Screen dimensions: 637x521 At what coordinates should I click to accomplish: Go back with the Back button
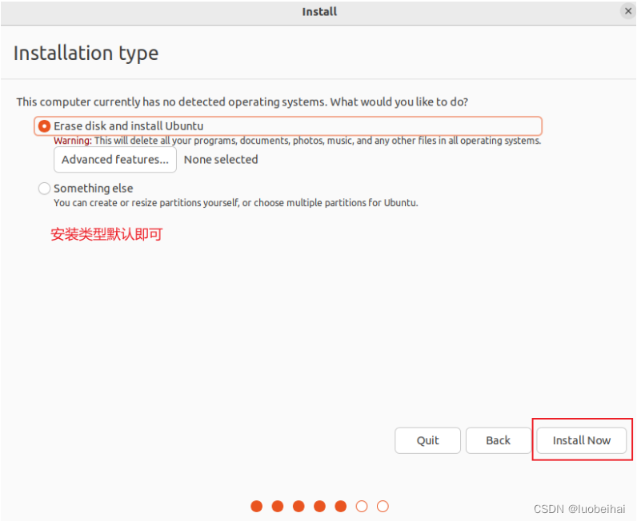[498, 440]
